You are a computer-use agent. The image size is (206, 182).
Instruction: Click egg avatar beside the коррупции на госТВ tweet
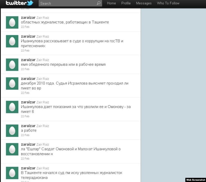pos(12,41)
